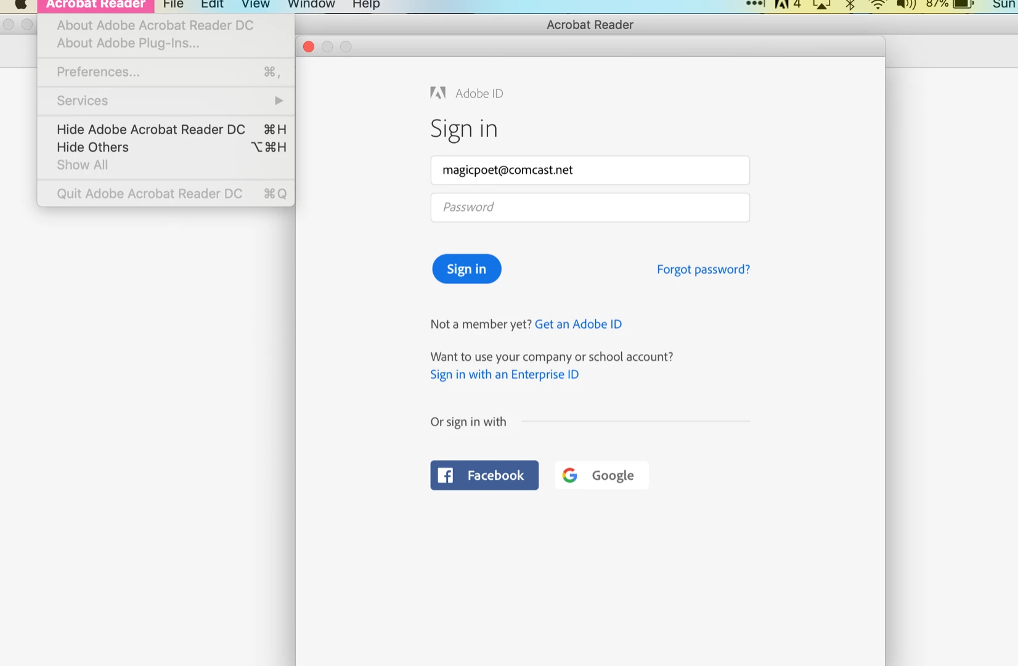Click the Acrobat Reader window title
The image size is (1018, 666).
(590, 25)
